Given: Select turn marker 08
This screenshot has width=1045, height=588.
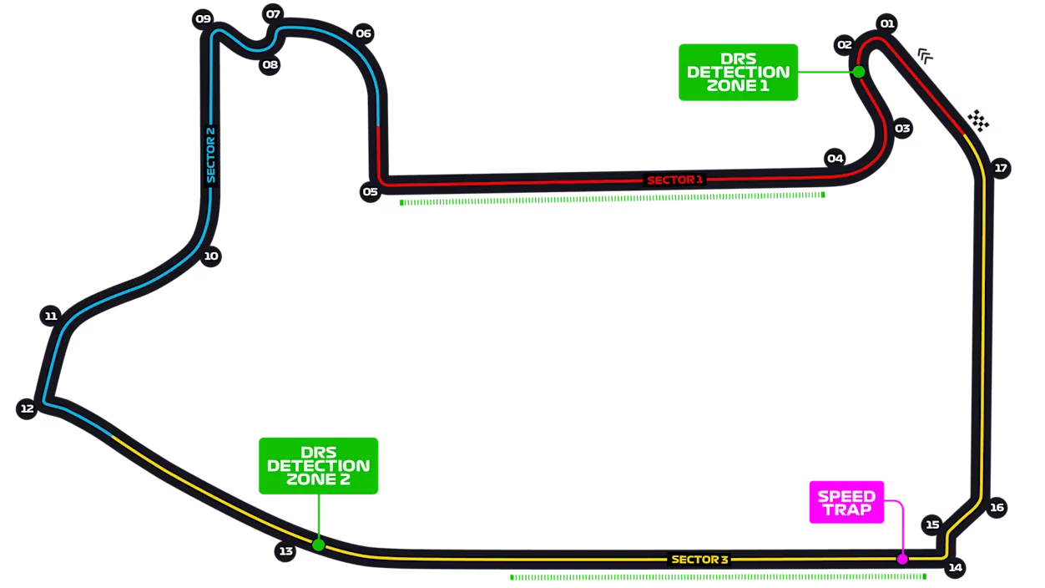Looking at the screenshot, I should (x=270, y=64).
